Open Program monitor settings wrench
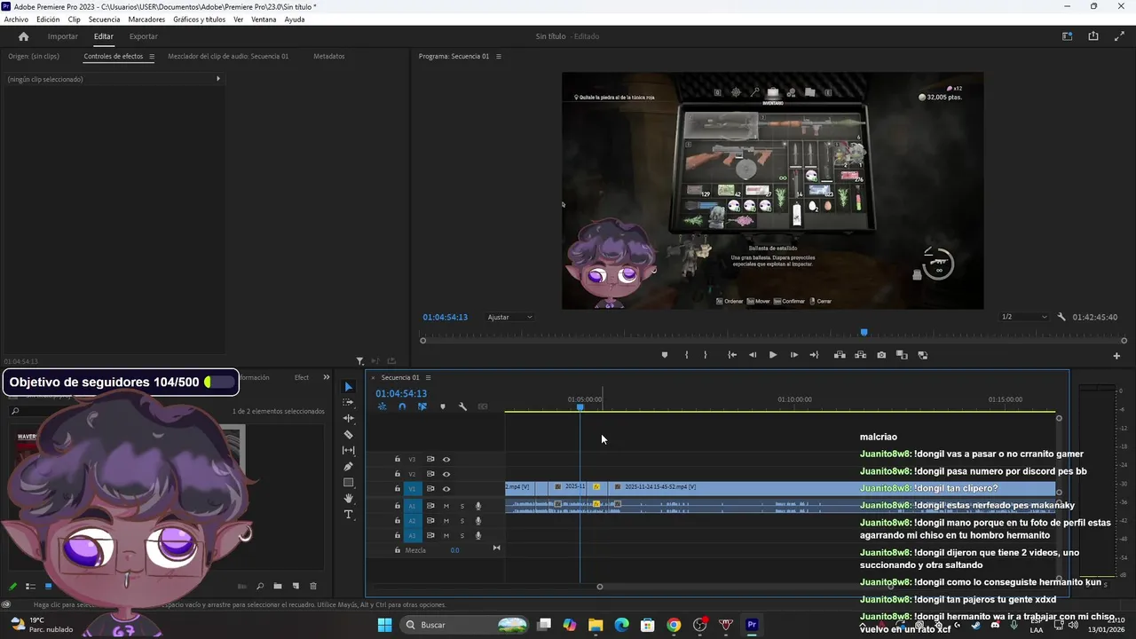 1061,317
